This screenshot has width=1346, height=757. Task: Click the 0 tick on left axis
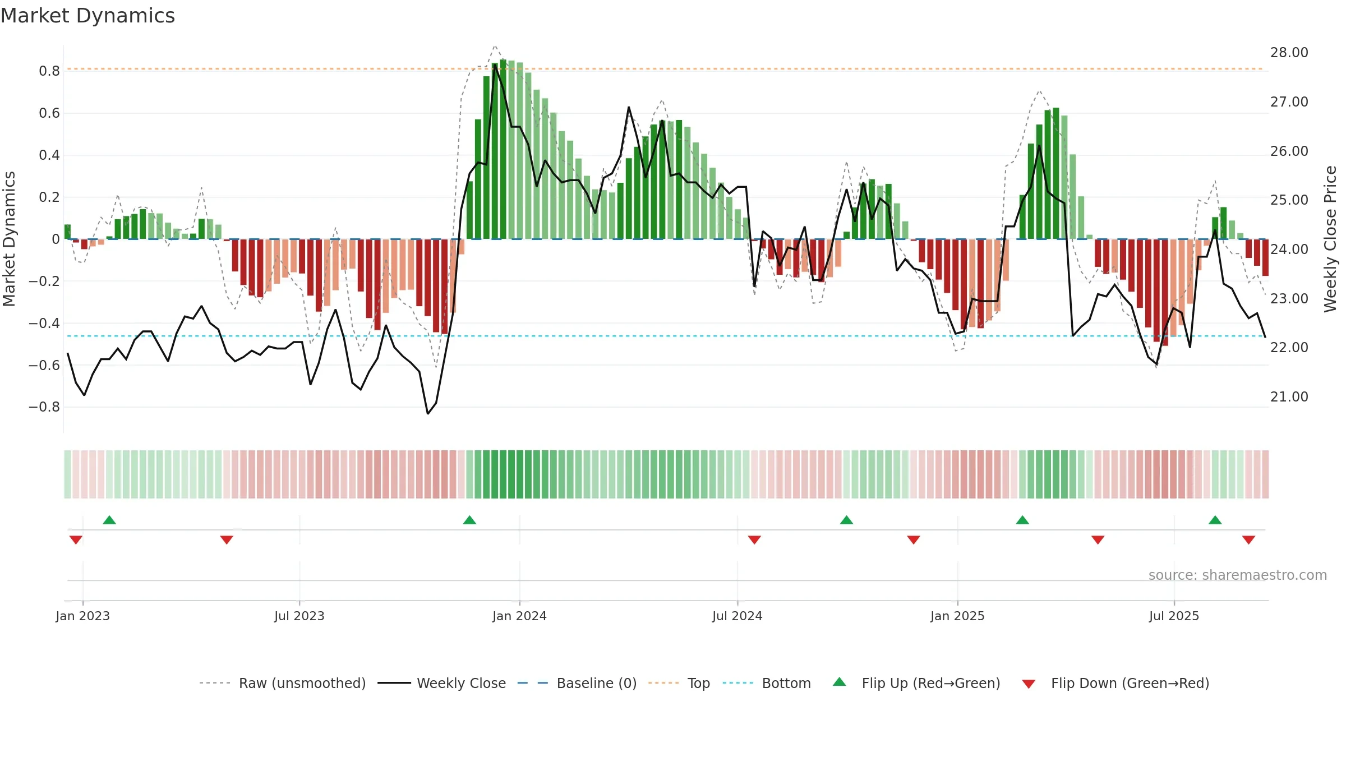pyautogui.click(x=56, y=239)
